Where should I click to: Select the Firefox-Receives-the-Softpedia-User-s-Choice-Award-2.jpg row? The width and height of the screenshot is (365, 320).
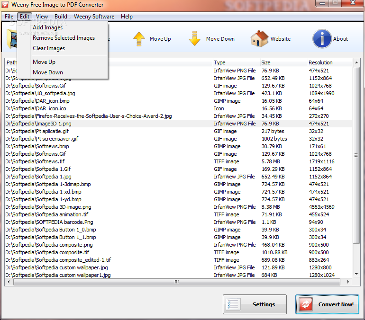[x=179, y=116]
